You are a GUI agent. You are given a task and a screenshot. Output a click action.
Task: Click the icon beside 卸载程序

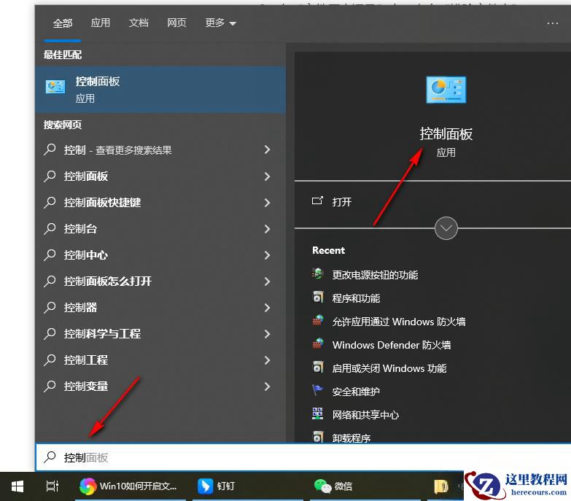[x=317, y=436]
